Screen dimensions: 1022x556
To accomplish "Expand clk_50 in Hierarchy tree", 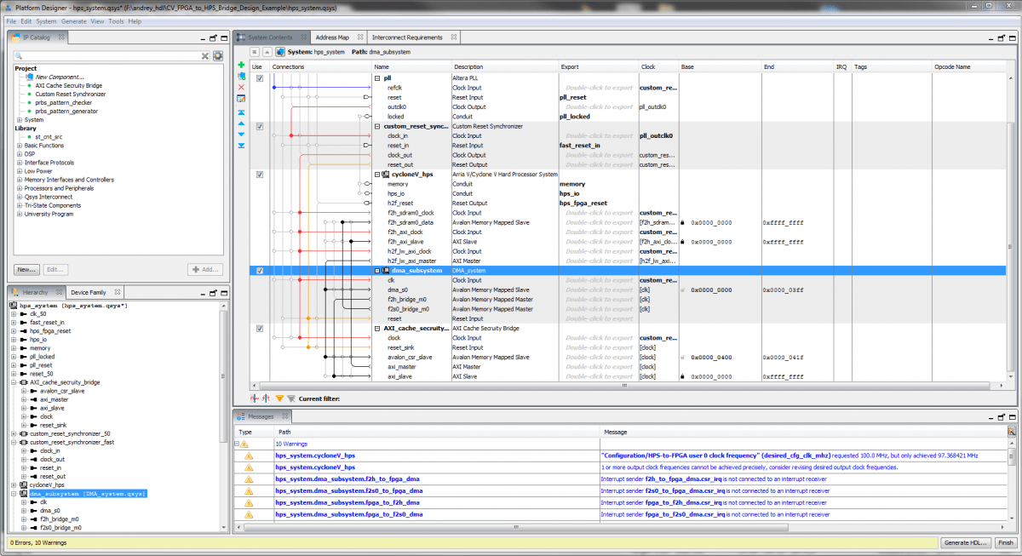I will click(13, 313).
